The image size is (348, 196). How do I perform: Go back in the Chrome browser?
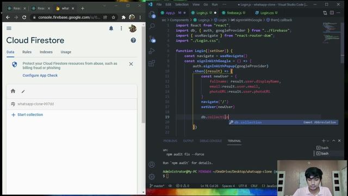point(8,17)
